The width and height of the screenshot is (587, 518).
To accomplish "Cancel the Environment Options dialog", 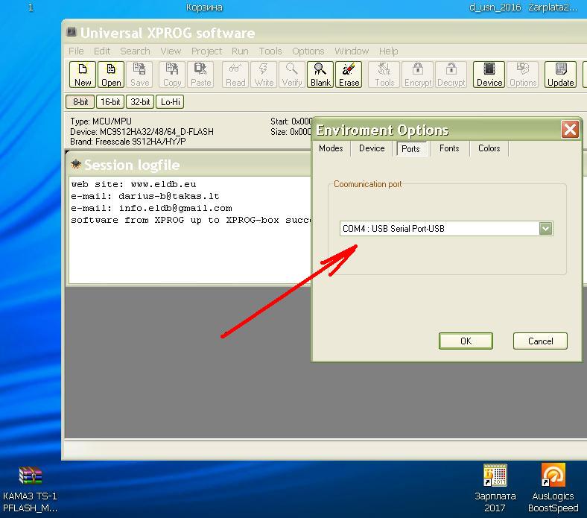I will (540, 341).
